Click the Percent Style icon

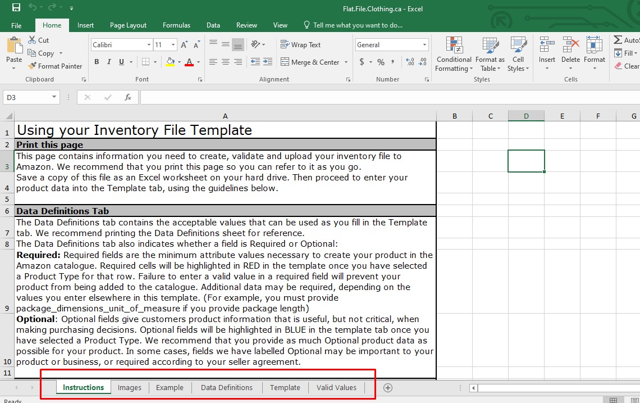point(381,62)
